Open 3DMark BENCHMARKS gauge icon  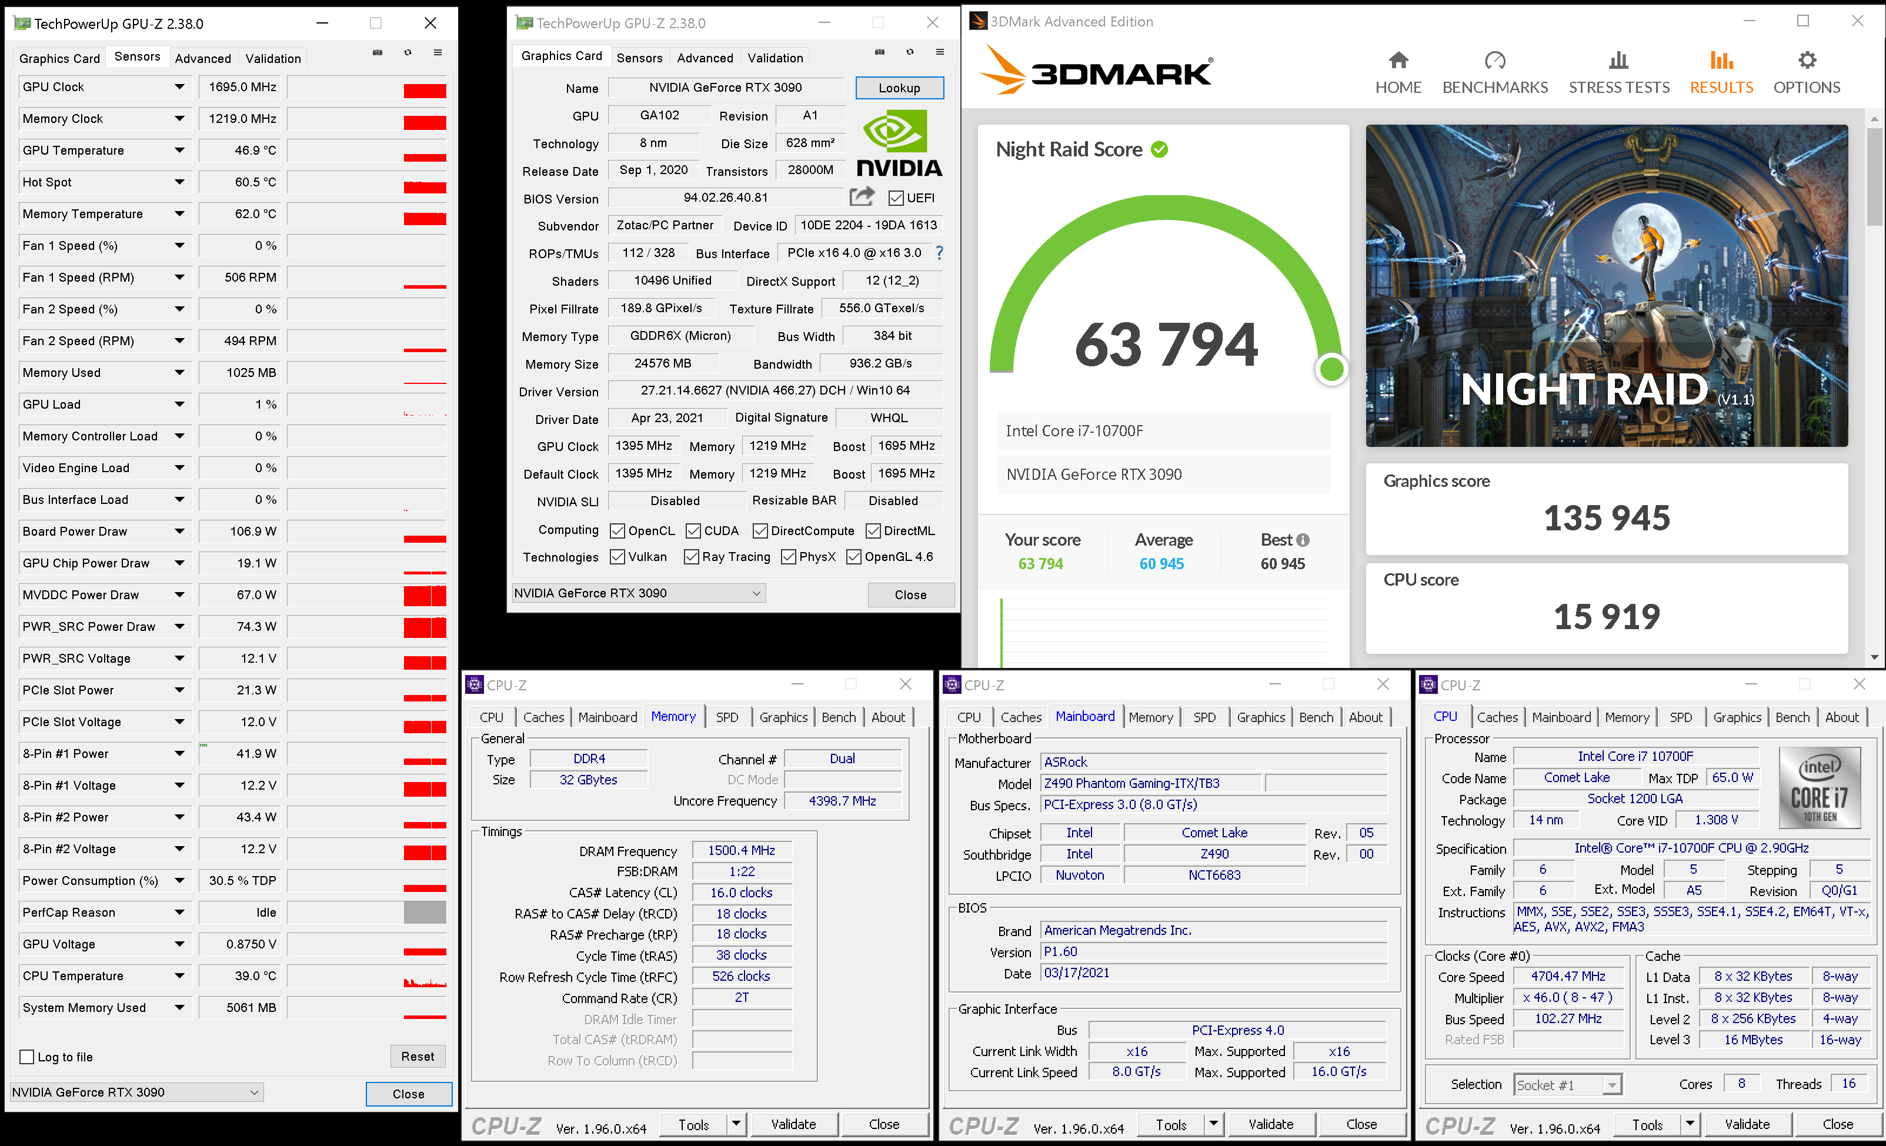[1494, 60]
